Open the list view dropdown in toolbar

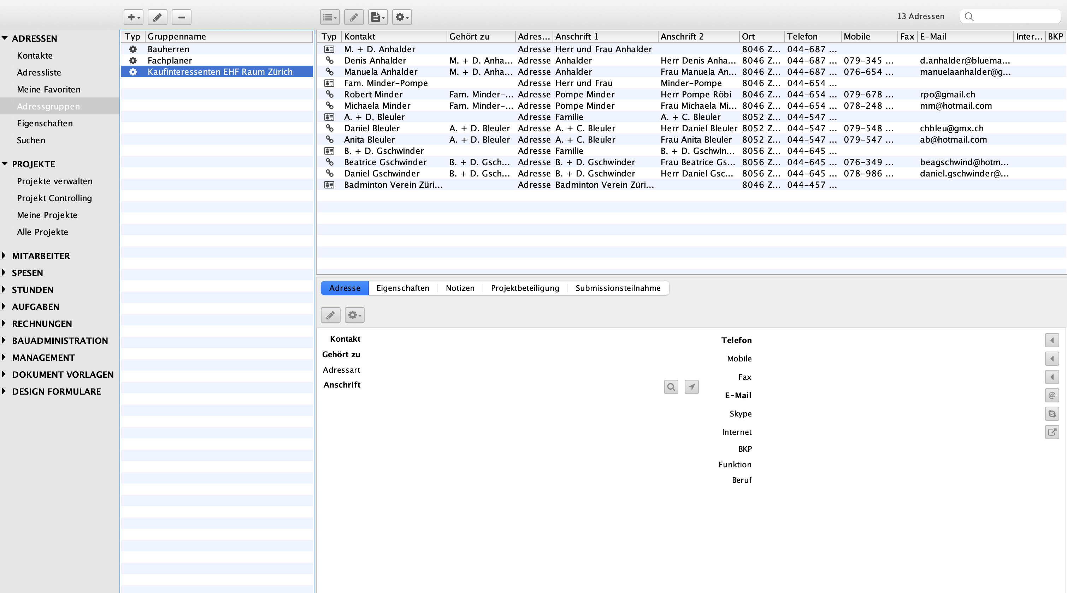coord(330,17)
